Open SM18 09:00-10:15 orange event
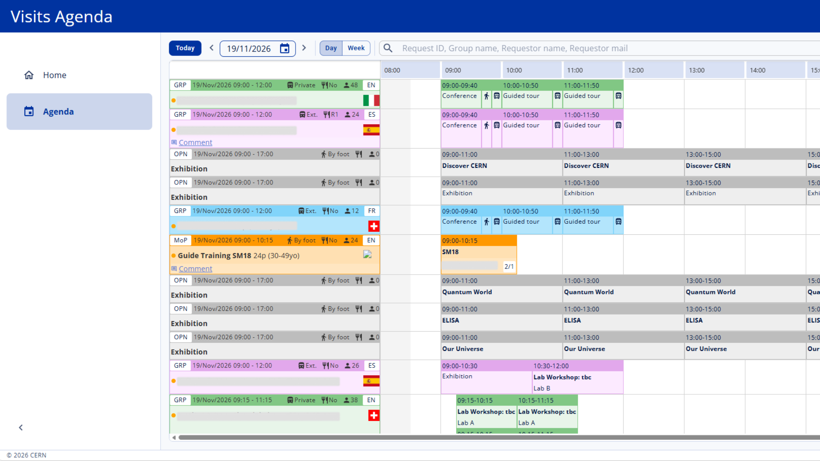The width and height of the screenshot is (820, 461). pyautogui.click(x=479, y=254)
